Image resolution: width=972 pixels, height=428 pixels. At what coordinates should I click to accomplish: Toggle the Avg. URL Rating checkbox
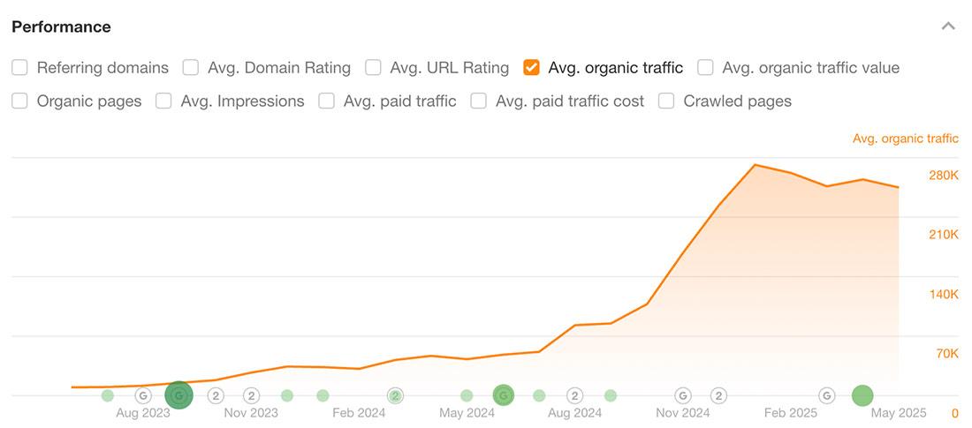(373, 68)
